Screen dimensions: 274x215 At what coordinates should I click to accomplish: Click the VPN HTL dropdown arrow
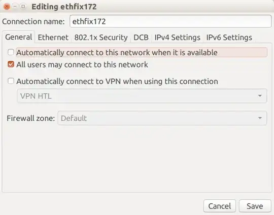pyautogui.click(x=260, y=96)
